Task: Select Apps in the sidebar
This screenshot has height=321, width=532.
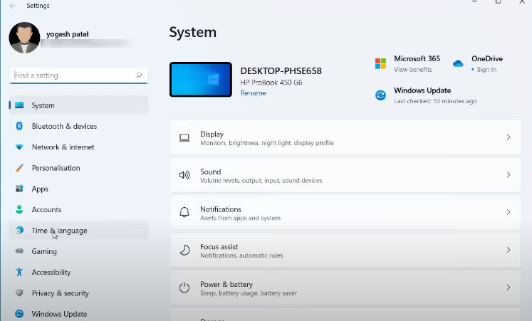Action: coord(40,189)
